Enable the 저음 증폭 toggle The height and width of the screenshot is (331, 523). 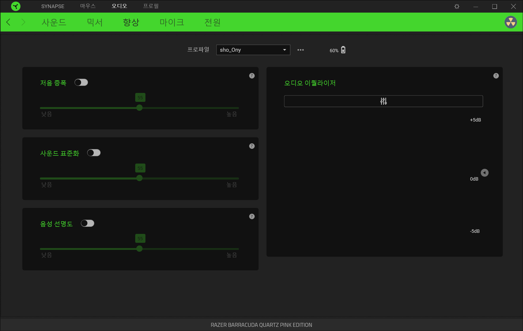click(81, 82)
